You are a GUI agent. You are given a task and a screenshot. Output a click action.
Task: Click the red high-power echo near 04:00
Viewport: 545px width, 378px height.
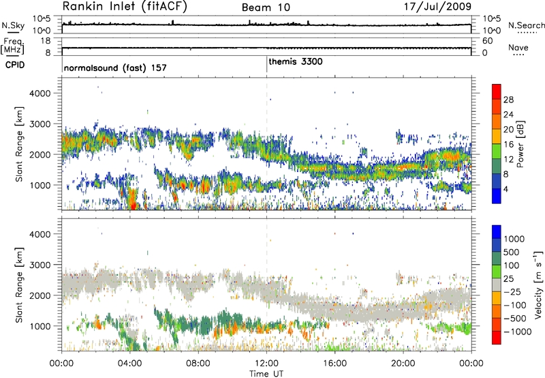(x=132, y=199)
